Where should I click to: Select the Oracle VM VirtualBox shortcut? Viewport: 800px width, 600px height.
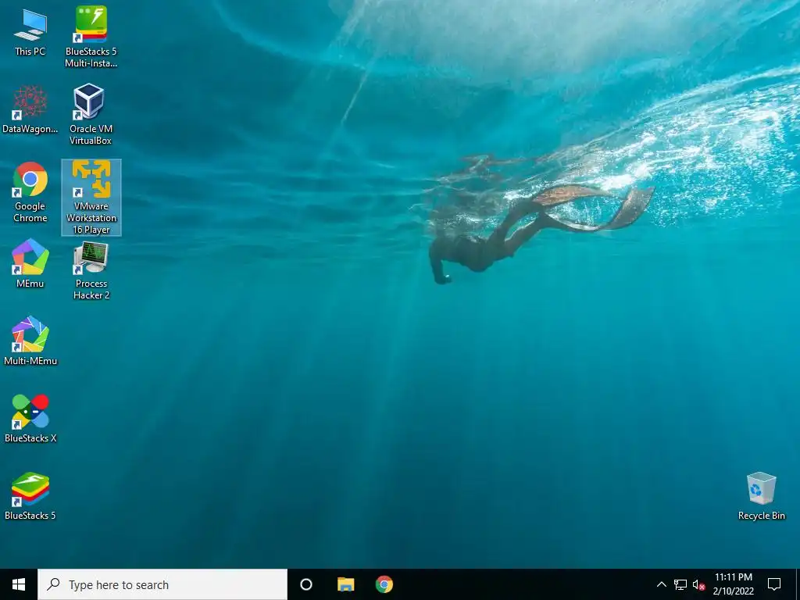pyautogui.click(x=91, y=114)
